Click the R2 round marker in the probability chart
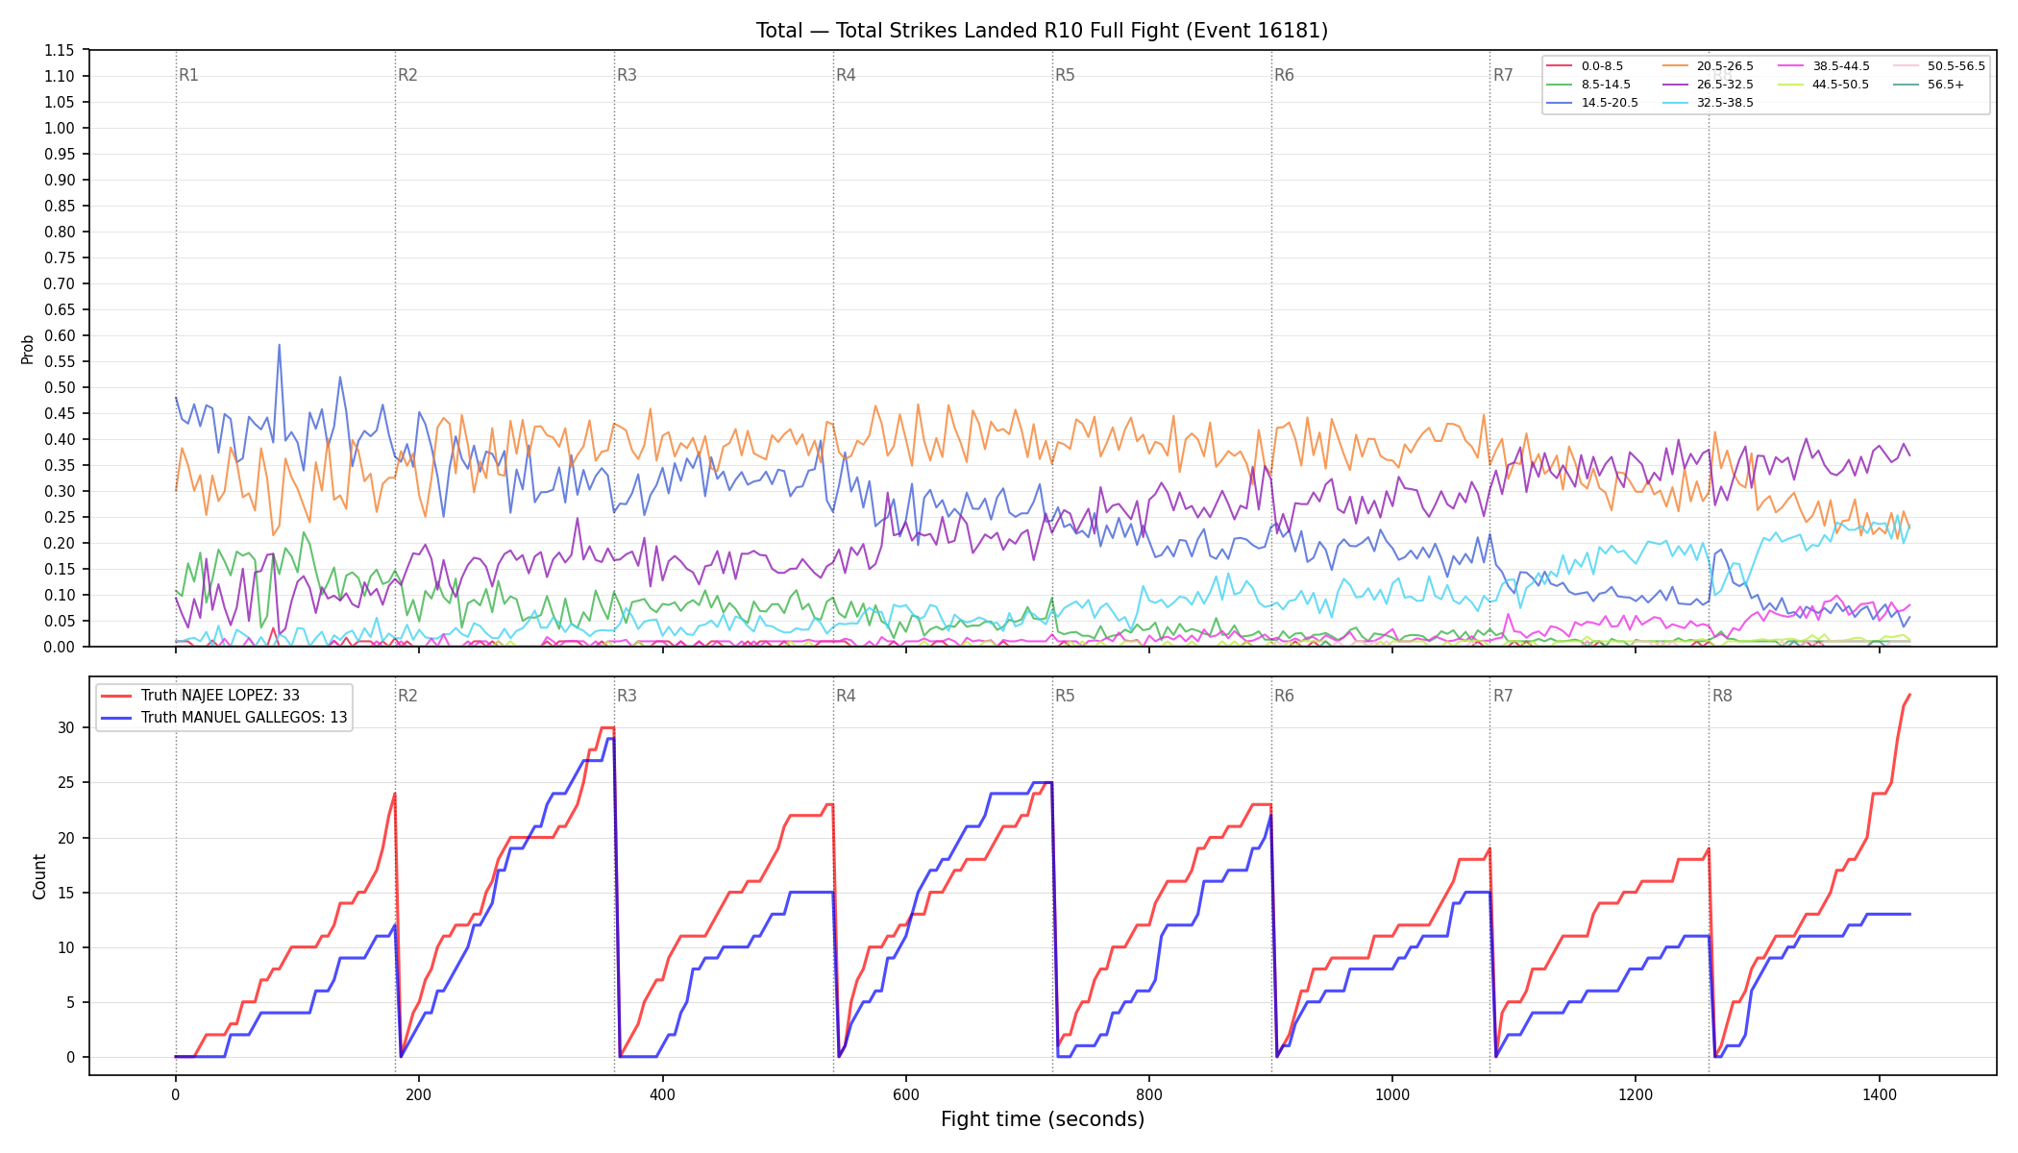This screenshot has height=1153, width=2018. click(407, 75)
